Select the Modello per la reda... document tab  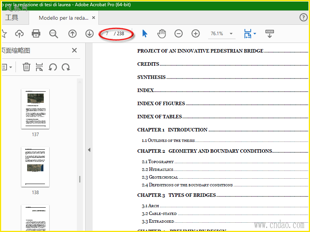64,18
